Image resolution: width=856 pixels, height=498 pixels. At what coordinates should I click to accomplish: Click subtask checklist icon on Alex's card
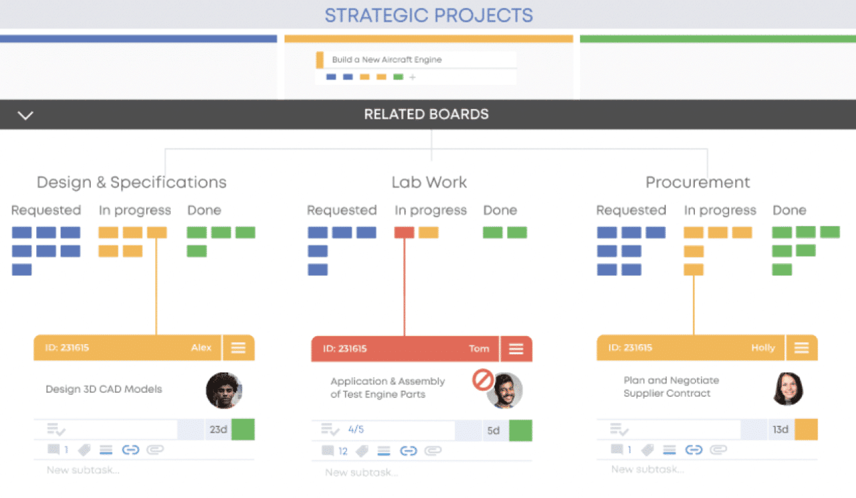56,430
